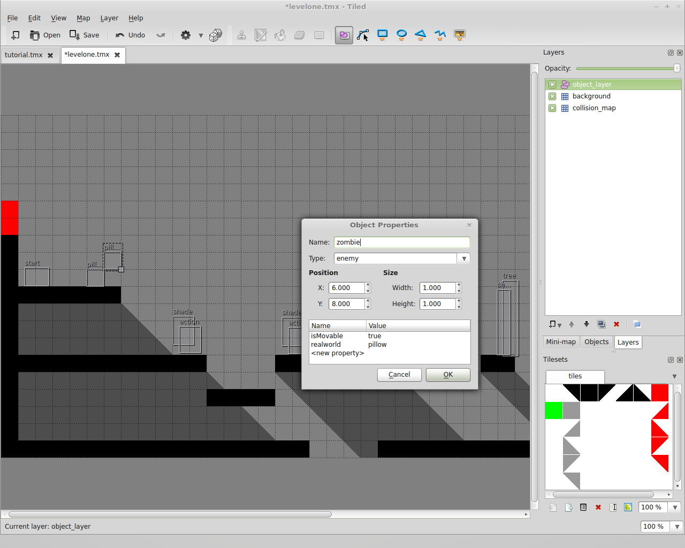The image size is (685, 548).
Task: Open the Map menu
Action: tap(83, 18)
